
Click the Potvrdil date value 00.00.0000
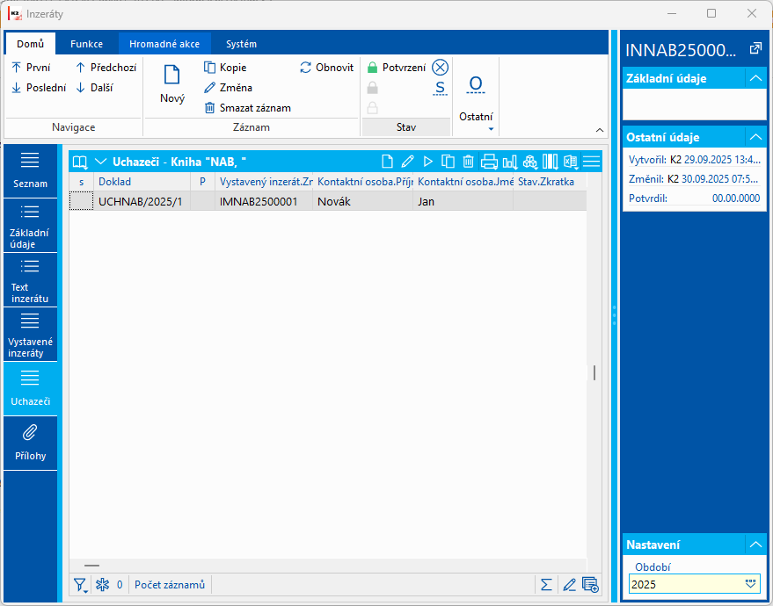(736, 198)
